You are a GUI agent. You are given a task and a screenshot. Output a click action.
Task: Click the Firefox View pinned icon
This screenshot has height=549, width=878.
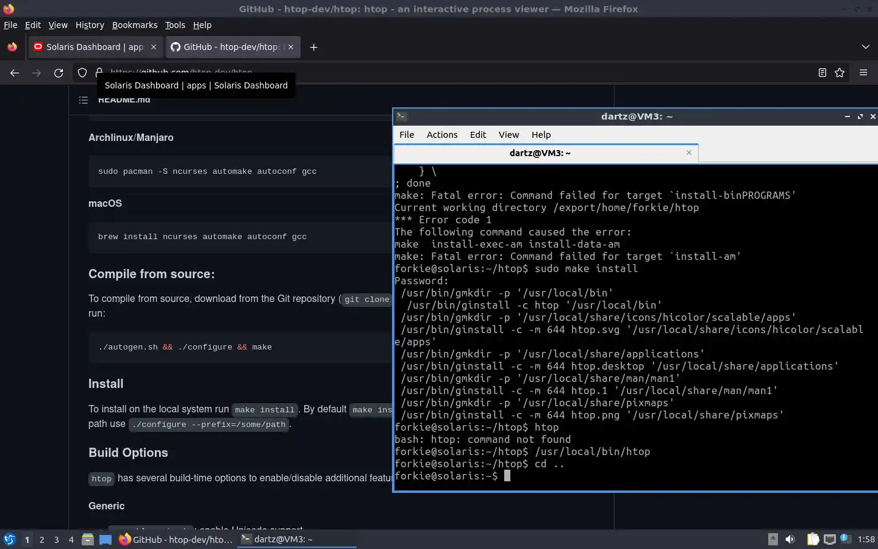point(12,47)
